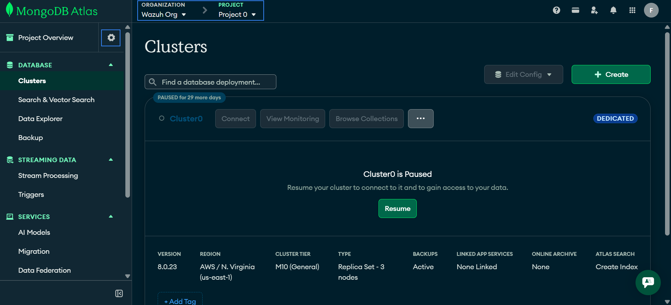Image resolution: width=671 pixels, height=305 pixels.
Task: Select Clusters in the sidebar
Action: (62, 81)
